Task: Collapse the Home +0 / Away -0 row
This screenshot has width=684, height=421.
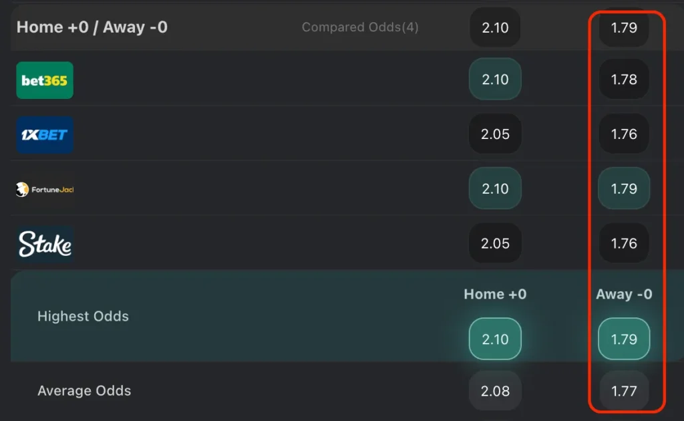Action: click(92, 27)
